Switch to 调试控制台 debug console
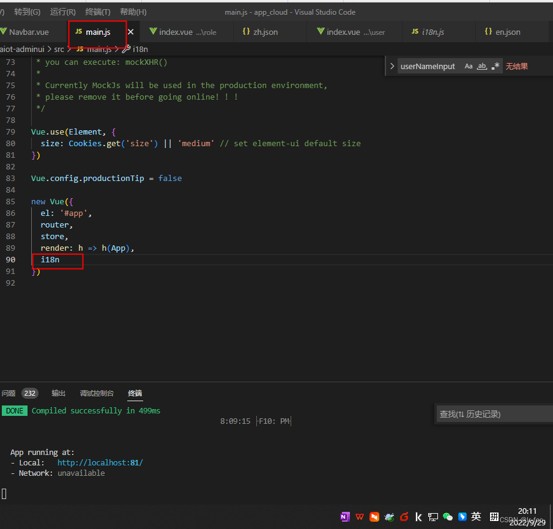This screenshot has width=553, height=529. coord(97,393)
